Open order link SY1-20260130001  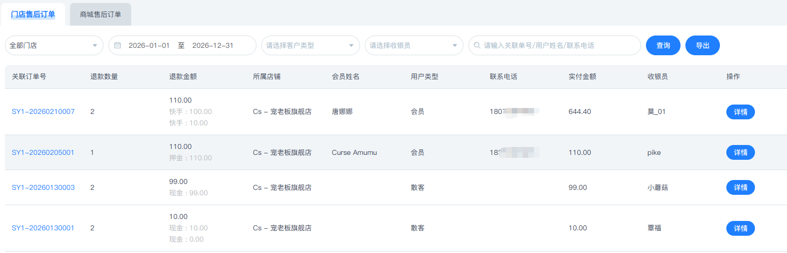click(x=43, y=228)
